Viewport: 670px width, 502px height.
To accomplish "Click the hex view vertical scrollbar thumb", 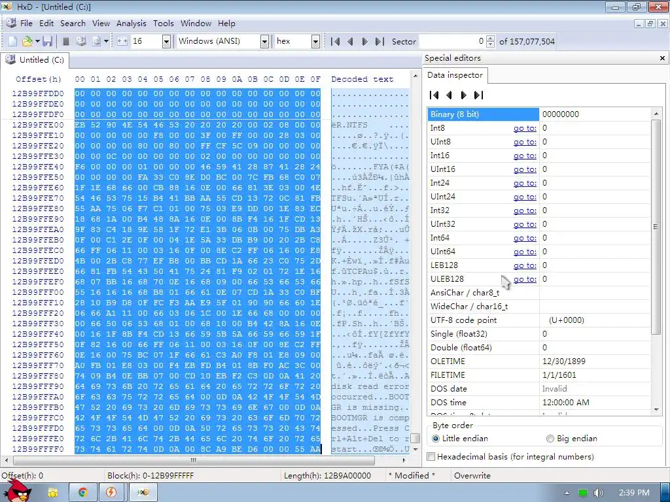I will tap(415, 439).
